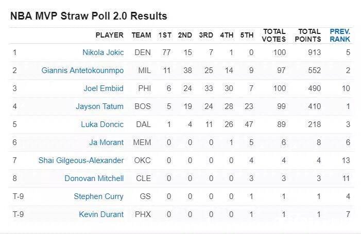
Task: Click the DEN team cell
Action: [x=141, y=52]
